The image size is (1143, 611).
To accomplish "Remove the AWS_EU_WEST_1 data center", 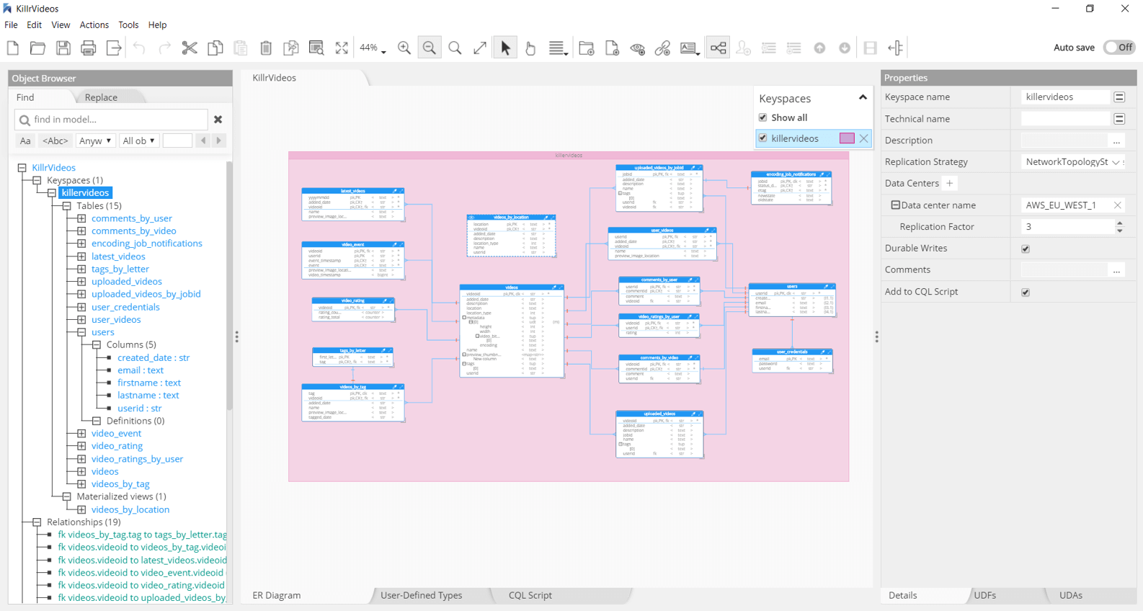I will point(1118,205).
